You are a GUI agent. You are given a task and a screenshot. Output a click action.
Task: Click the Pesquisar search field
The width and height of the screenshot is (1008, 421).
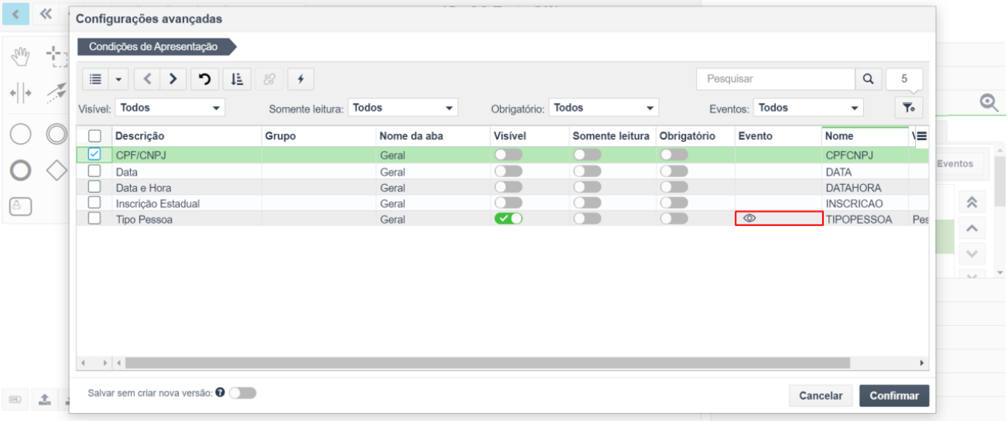775,78
